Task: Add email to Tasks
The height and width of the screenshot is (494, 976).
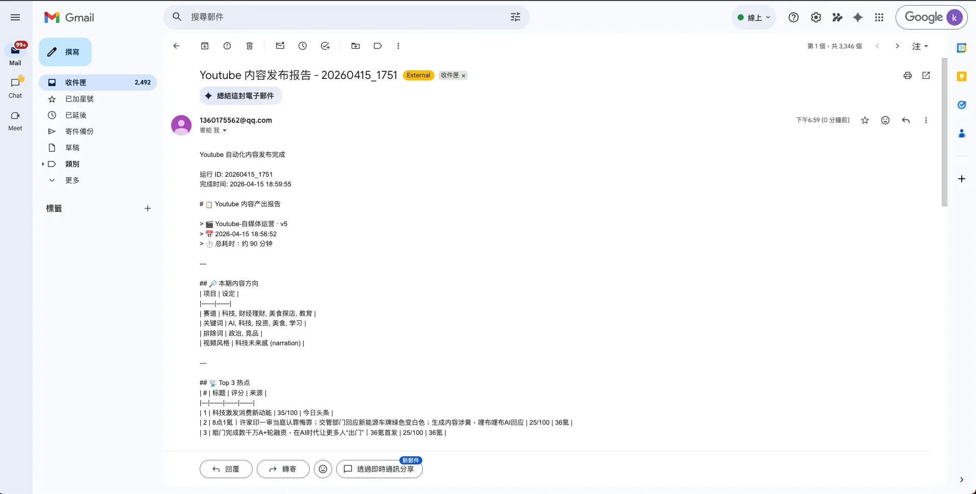Action: [325, 46]
